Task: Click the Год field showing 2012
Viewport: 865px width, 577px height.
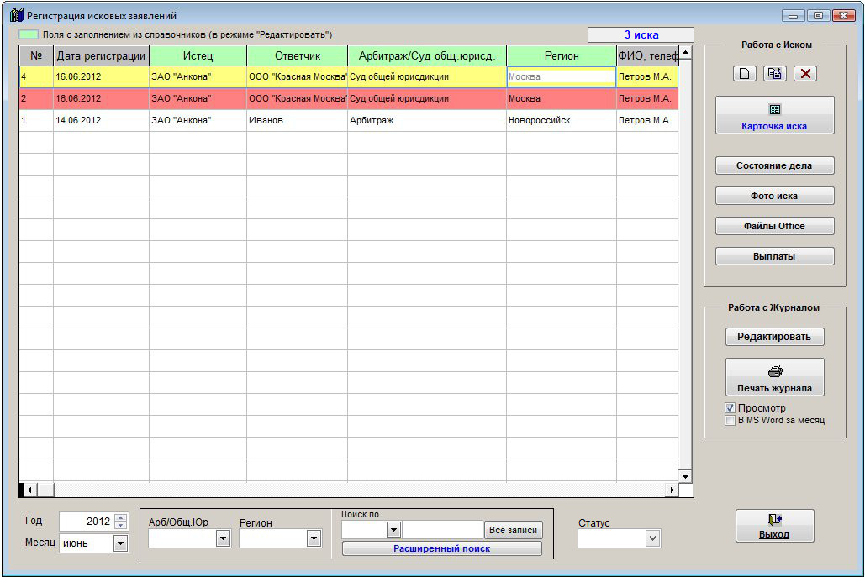Action: tap(87, 522)
